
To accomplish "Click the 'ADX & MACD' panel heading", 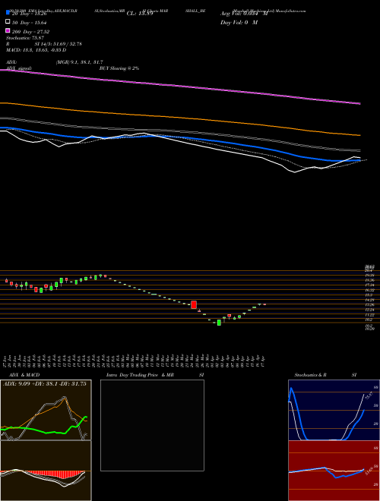I will coord(24,375).
